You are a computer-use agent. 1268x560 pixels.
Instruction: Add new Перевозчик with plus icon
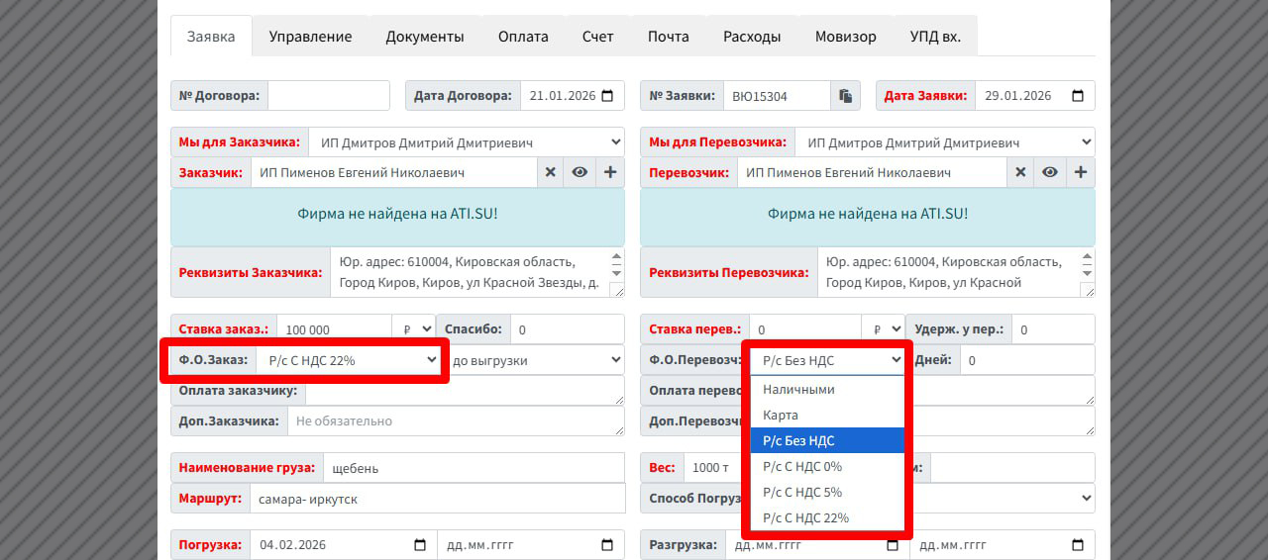pyautogui.click(x=1081, y=172)
